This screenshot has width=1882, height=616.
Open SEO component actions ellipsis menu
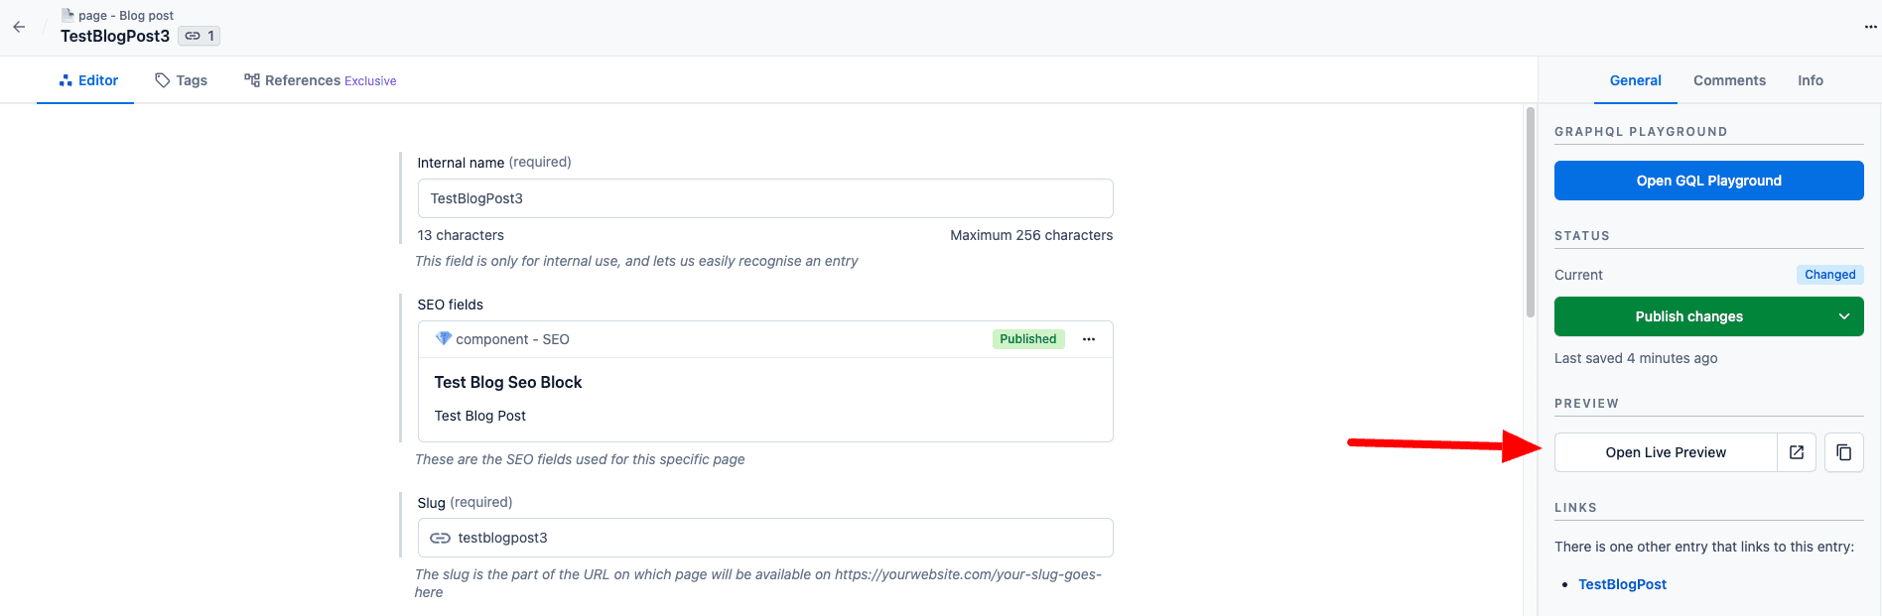click(1089, 339)
